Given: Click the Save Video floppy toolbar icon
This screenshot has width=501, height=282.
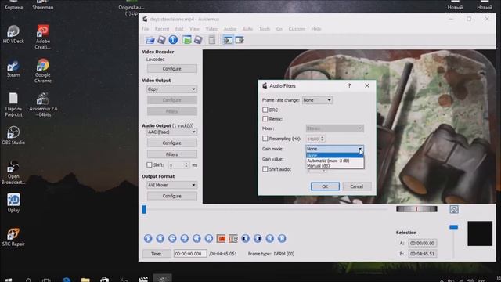Looking at the screenshot, I should point(162,40).
